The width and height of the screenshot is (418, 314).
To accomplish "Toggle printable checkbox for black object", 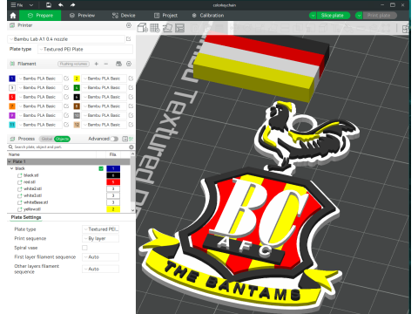I will click(101, 168).
